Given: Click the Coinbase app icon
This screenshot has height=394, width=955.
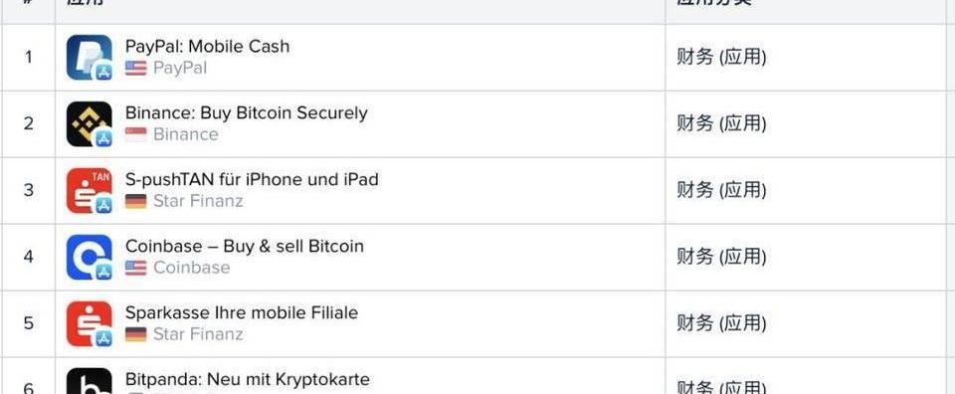Looking at the screenshot, I should 89,257.
